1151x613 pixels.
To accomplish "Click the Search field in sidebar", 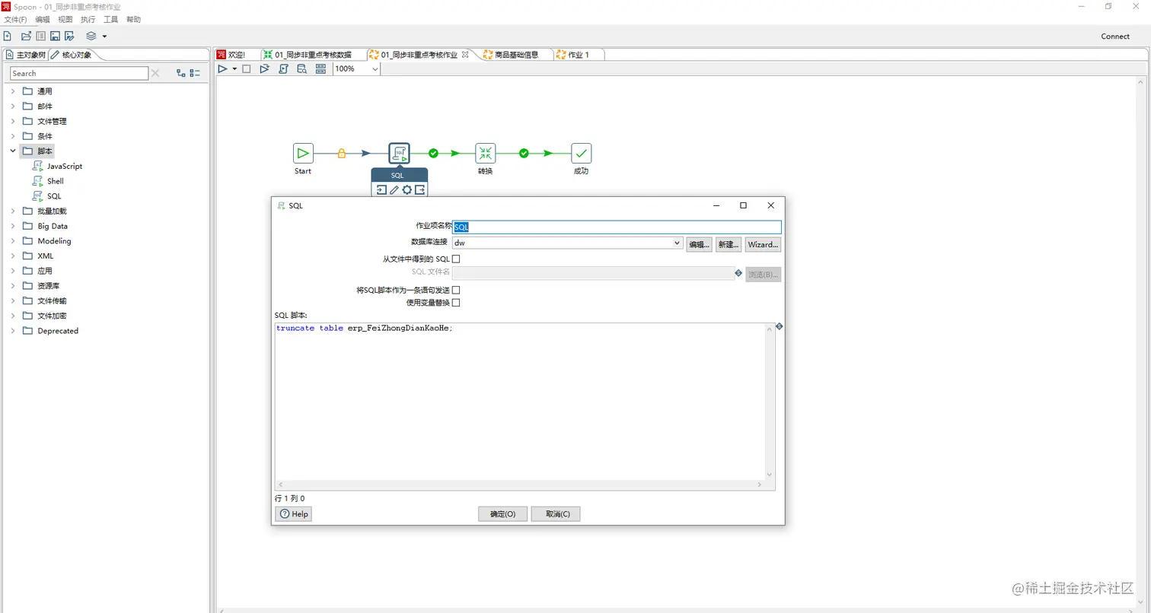I will pyautogui.click(x=79, y=73).
